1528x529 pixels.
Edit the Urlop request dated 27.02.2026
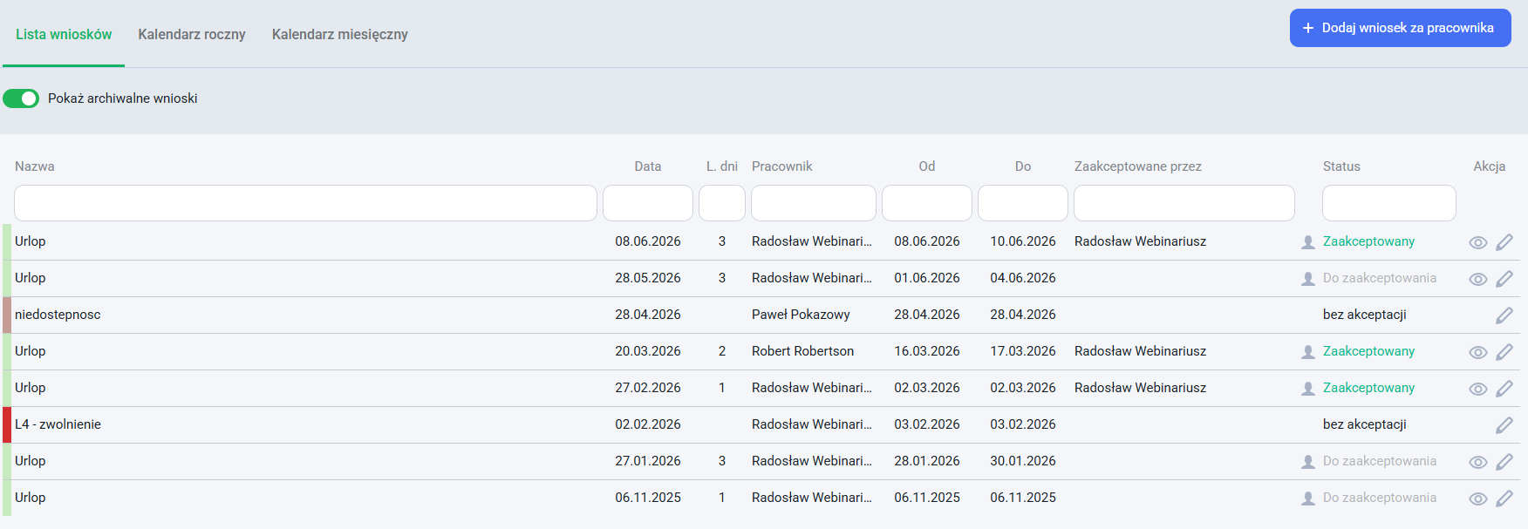pyautogui.click(x=1504, y=389)
